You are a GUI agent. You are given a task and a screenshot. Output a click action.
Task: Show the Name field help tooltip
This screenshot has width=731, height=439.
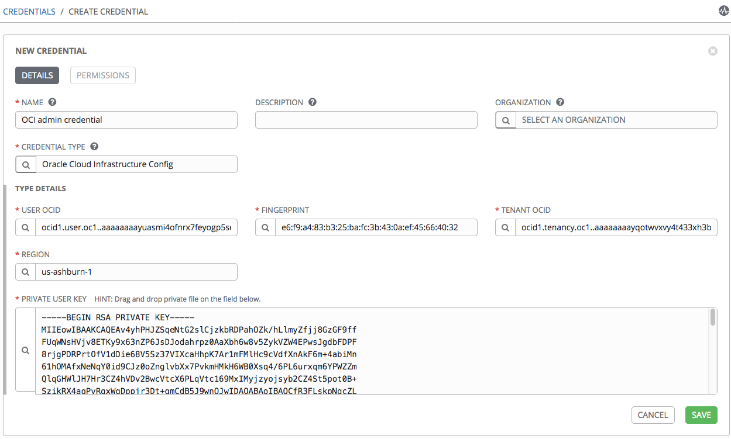[x=52, y=102]
